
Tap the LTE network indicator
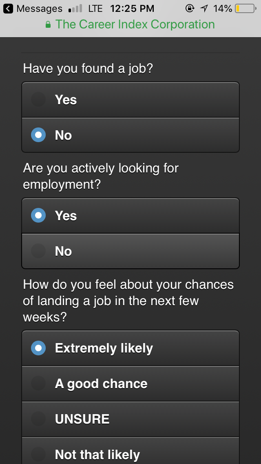click(95, 8)
